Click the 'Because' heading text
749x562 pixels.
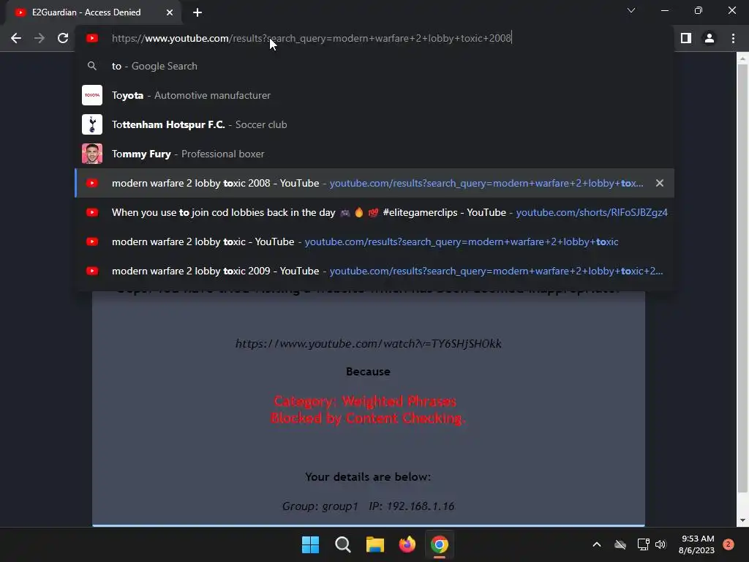pyautogui.click(x=368, y=371)
